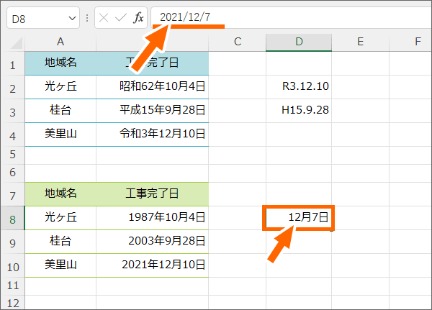Select row 5 header
432x310 pixels.
tap(13, 155)
